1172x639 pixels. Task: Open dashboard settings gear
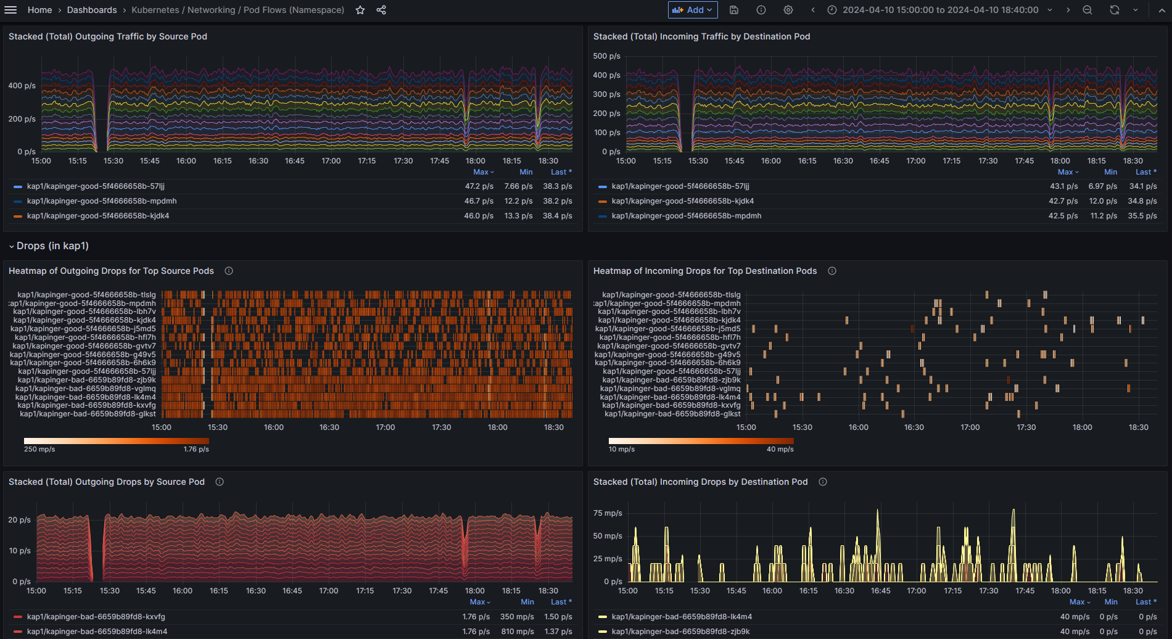click(x=788, y=10)
